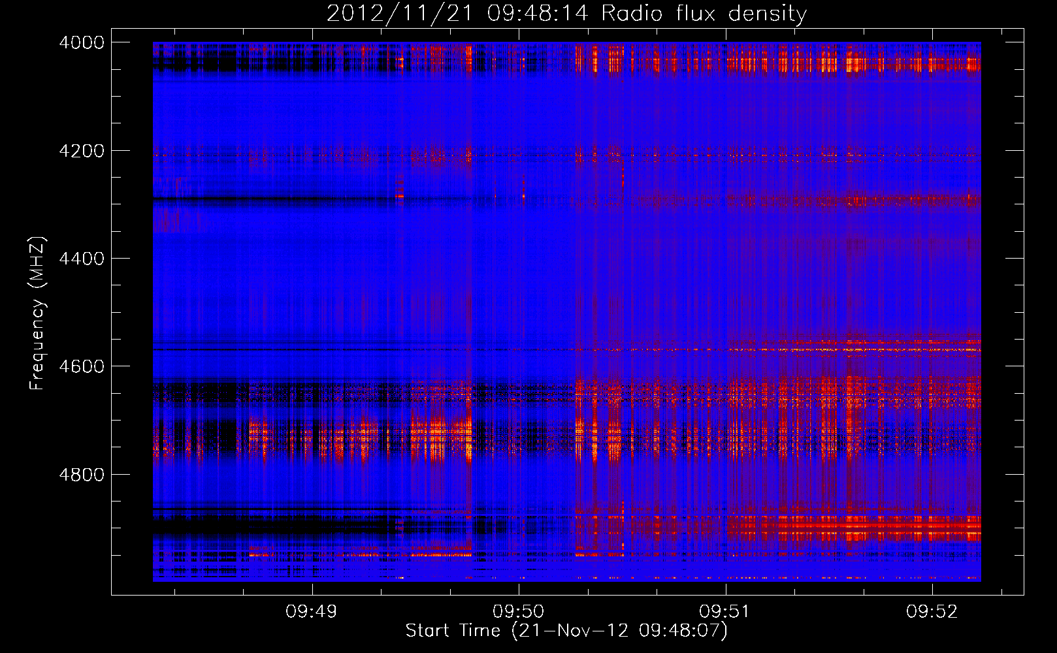Image resolution: width=1057 pixels, height=653 pixels.
Task: Click the 4400 frequency tick label
Action: [x=82, y=259]
